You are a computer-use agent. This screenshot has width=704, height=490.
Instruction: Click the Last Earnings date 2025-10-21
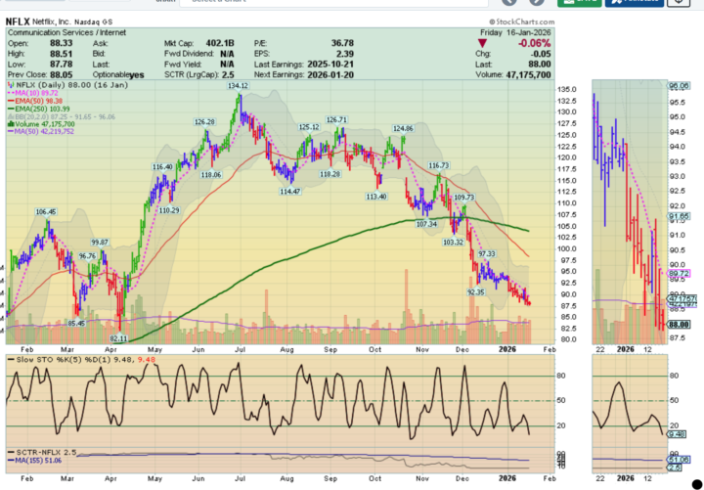point(330,65)
